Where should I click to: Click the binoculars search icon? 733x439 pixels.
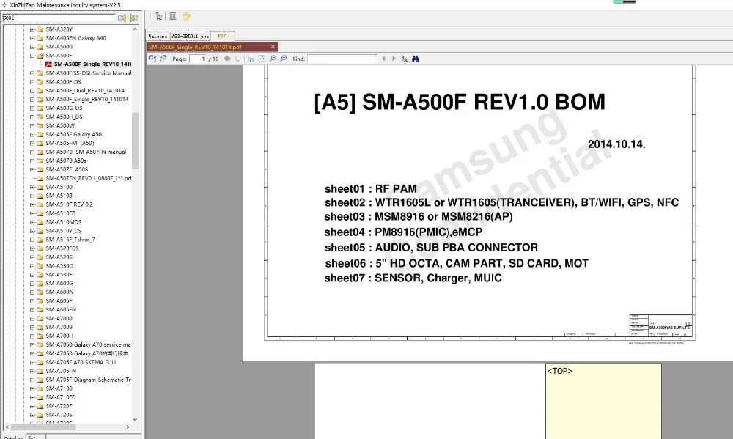(415, 59)
